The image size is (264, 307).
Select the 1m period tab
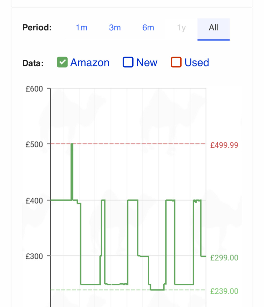[x=81, y=28]
